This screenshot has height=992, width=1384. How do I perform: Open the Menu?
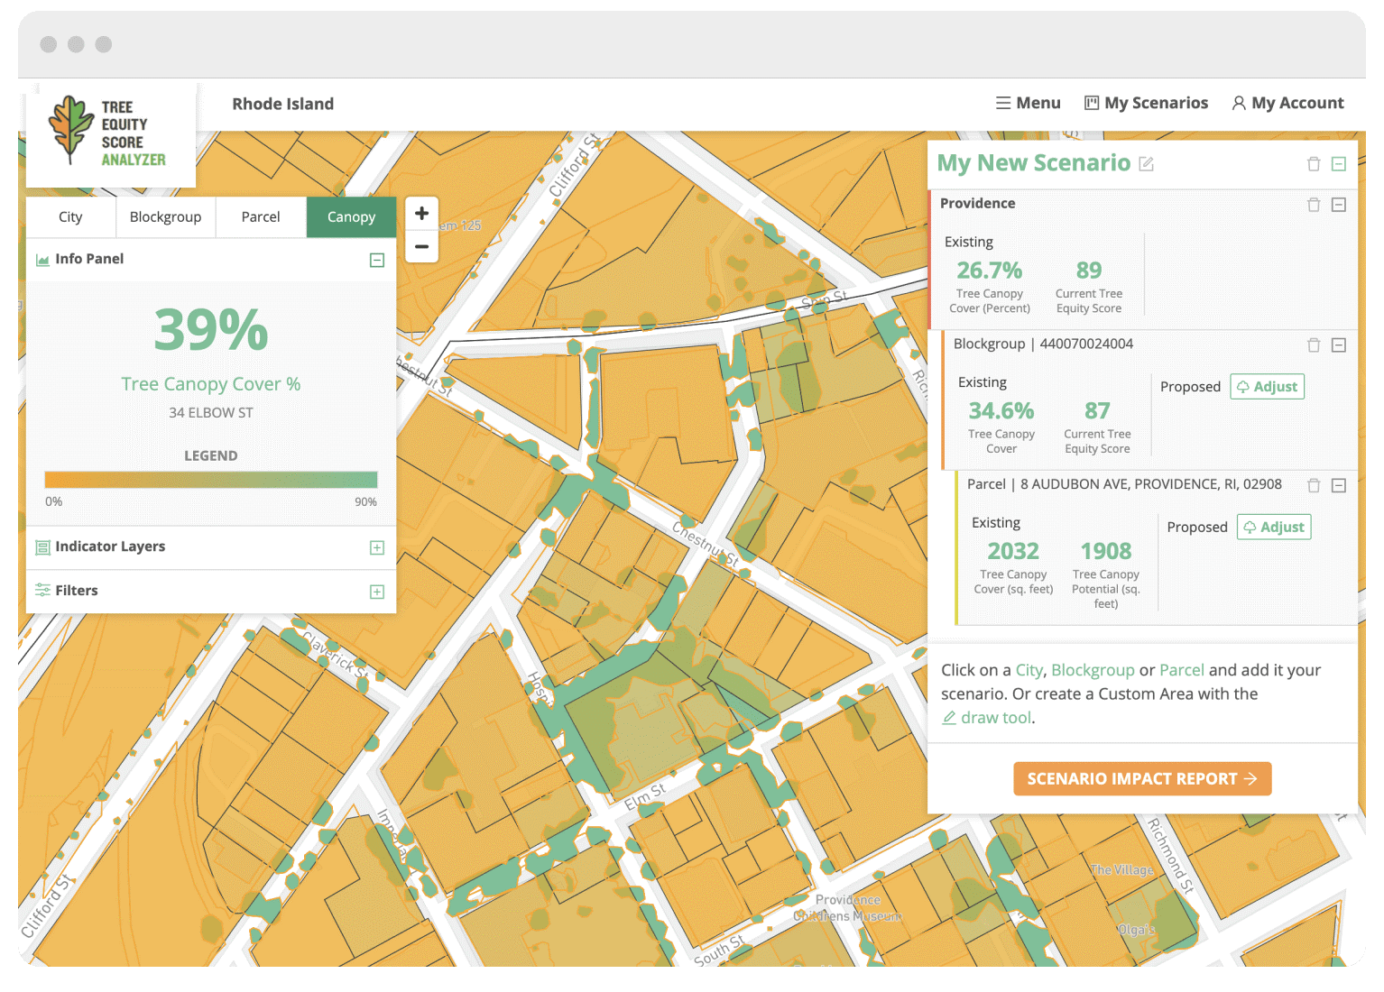tap(1028, 103)
